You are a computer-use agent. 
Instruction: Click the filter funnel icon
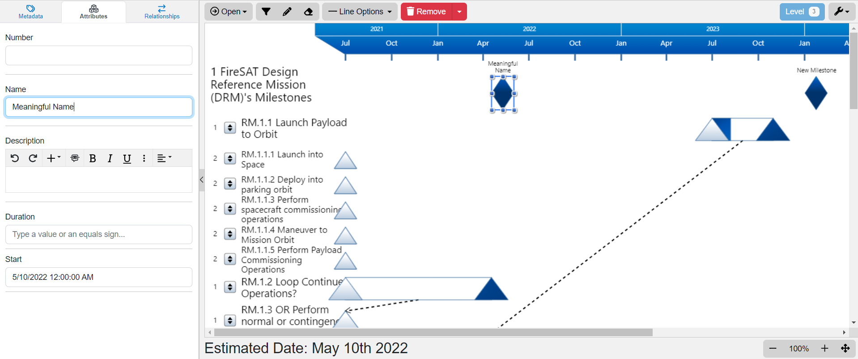point(266,12)
